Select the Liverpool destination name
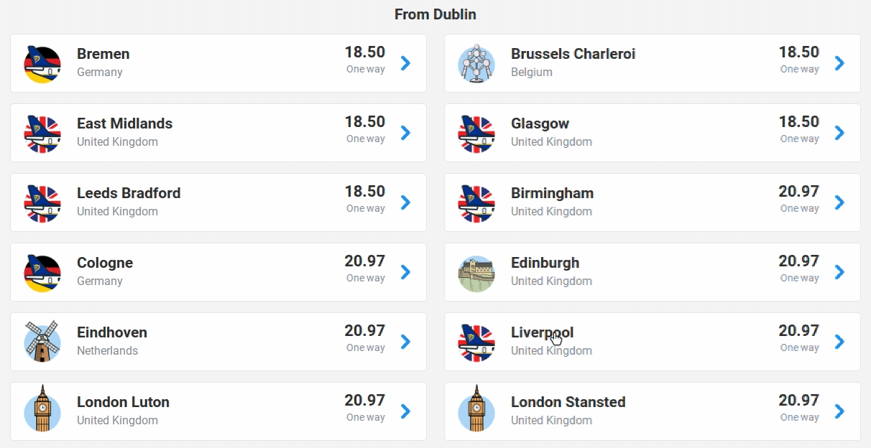This screenshot has height=448, width=871. 543,332
